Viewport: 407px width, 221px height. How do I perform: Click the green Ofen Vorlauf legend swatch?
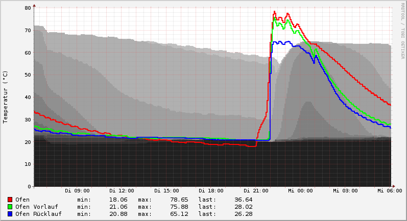click(x=10, y=207)
